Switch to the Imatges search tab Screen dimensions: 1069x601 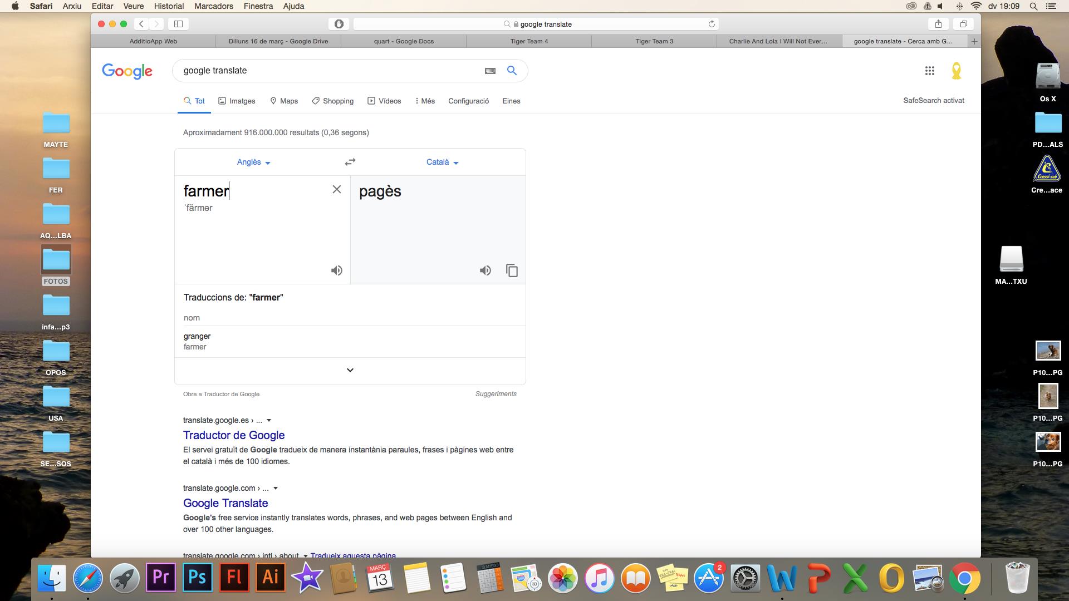237,101
